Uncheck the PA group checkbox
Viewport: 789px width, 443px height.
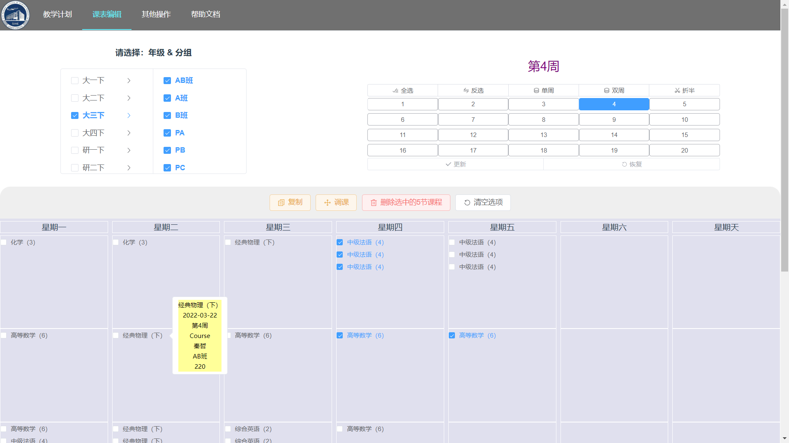point(167,133)
